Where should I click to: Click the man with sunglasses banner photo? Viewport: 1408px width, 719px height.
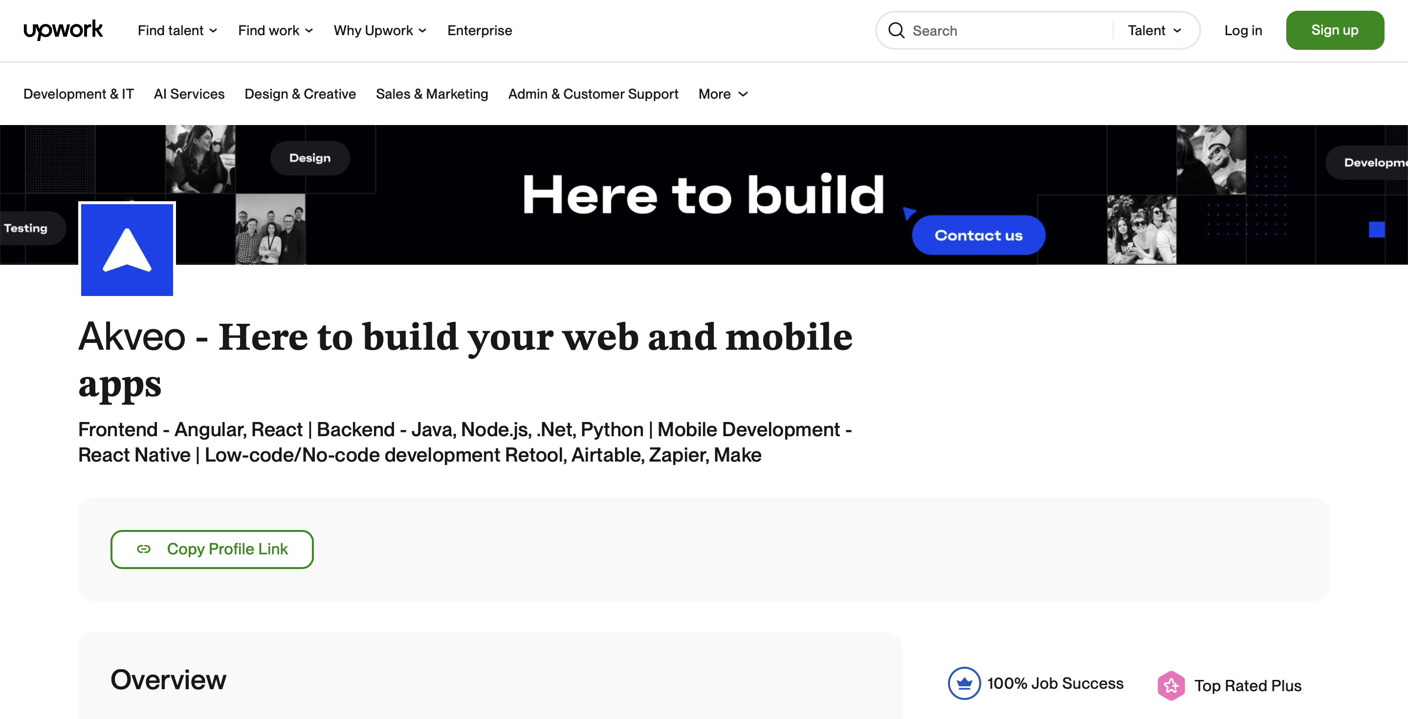click(1211, 159)
